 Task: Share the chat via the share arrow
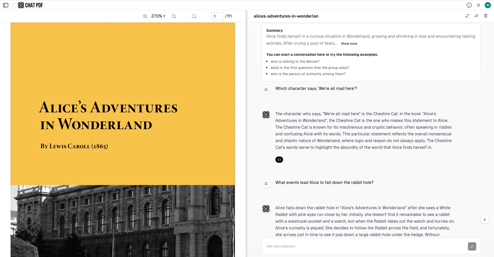(x=476, y=16)
